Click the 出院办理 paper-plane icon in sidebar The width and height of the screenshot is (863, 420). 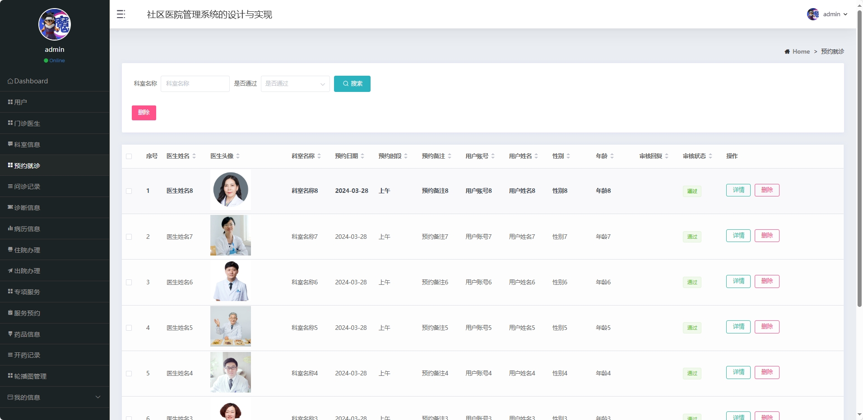[x=10, y=271]
